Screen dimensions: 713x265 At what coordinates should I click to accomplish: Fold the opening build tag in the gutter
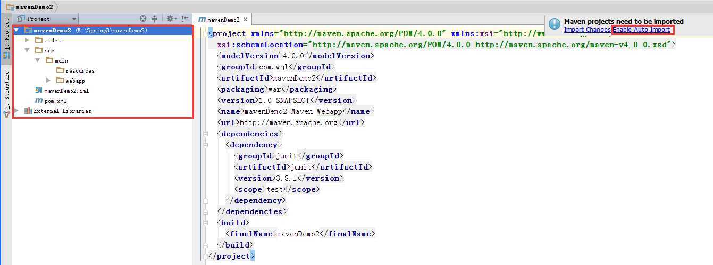tap(205, 223)
